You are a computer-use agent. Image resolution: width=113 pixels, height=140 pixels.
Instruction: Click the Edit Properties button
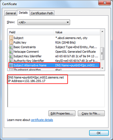pos(62,113)
